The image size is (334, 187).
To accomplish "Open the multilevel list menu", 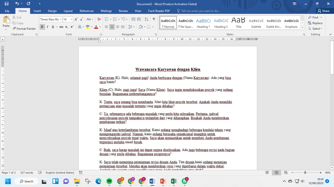I will pos(124,19).
